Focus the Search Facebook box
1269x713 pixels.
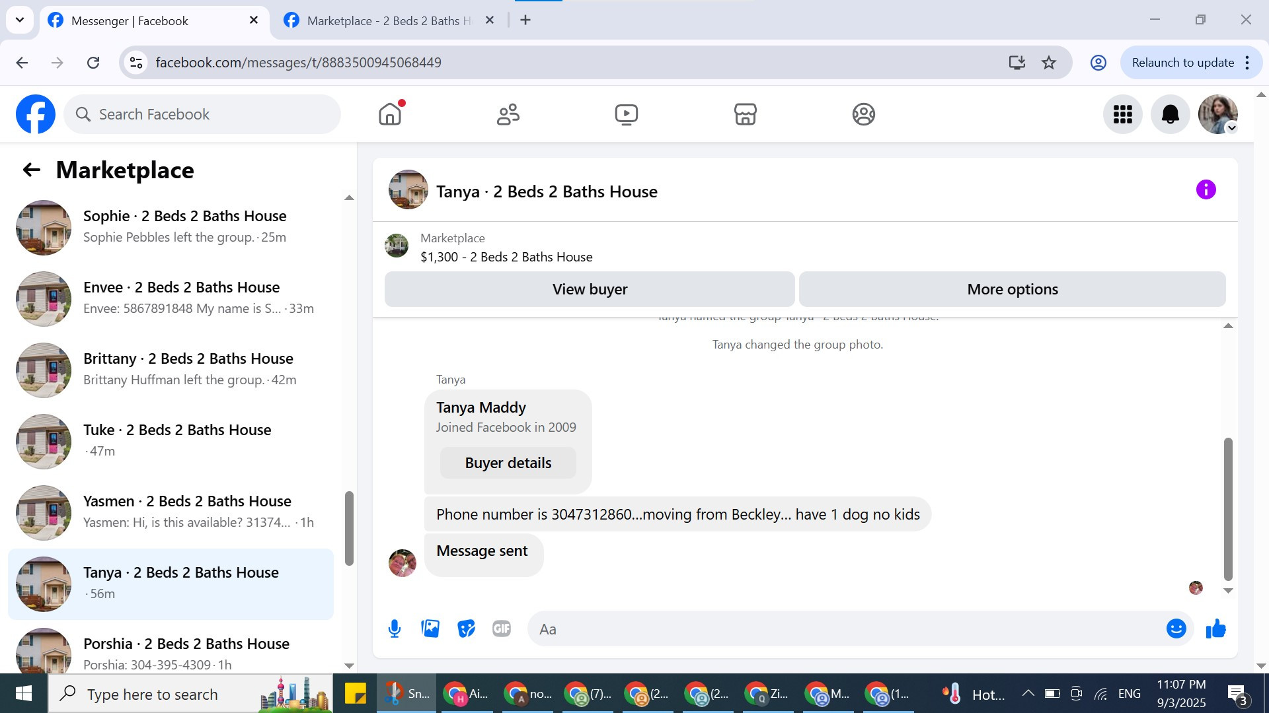(202, 114)
